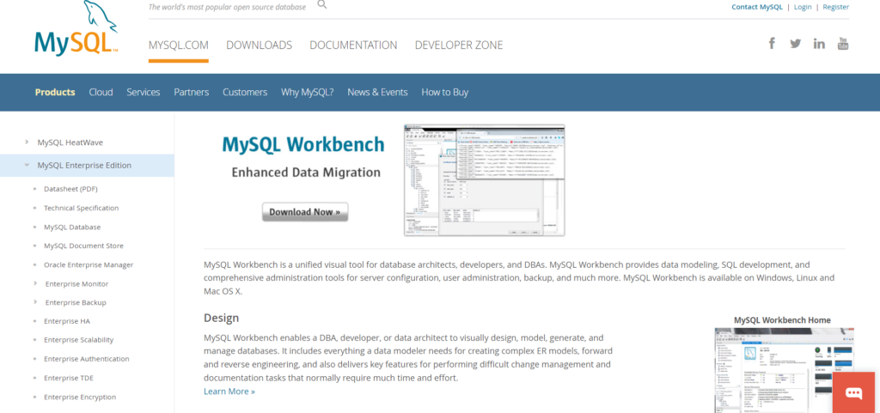Open News & Events menu item
Image resolution: width=880 pixels, height=413 pixels.
tap(378, 92)
